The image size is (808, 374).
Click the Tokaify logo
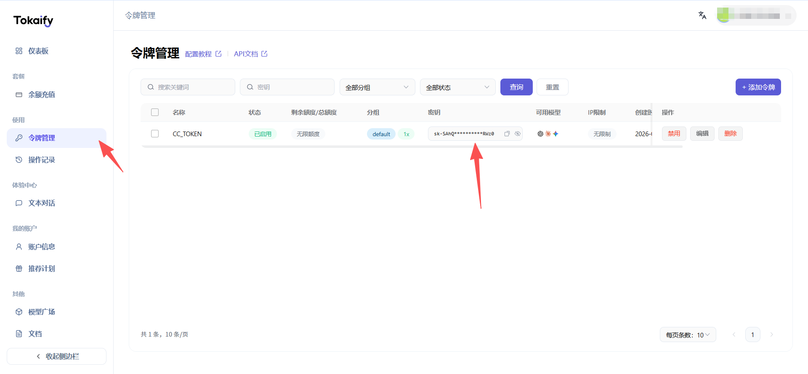pyautogui.click(x=33, y=20)
